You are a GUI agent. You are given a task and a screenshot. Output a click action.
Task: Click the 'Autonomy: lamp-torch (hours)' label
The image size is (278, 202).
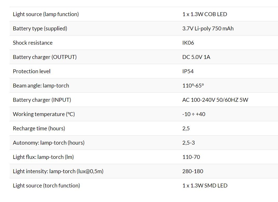click(x=48, y=143)
